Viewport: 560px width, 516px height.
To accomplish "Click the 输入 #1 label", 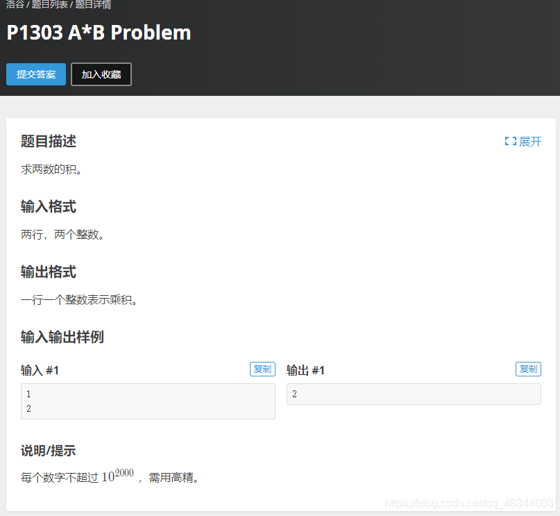I will click(40, 369).
